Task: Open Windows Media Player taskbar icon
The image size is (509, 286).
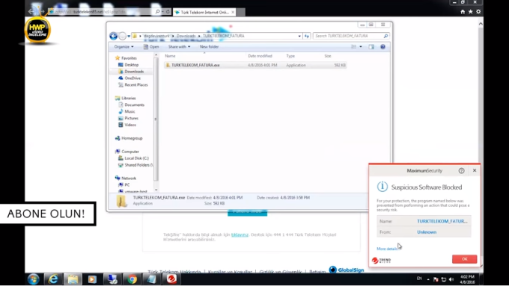Action: pyautogui.click(x=92, y=279)
